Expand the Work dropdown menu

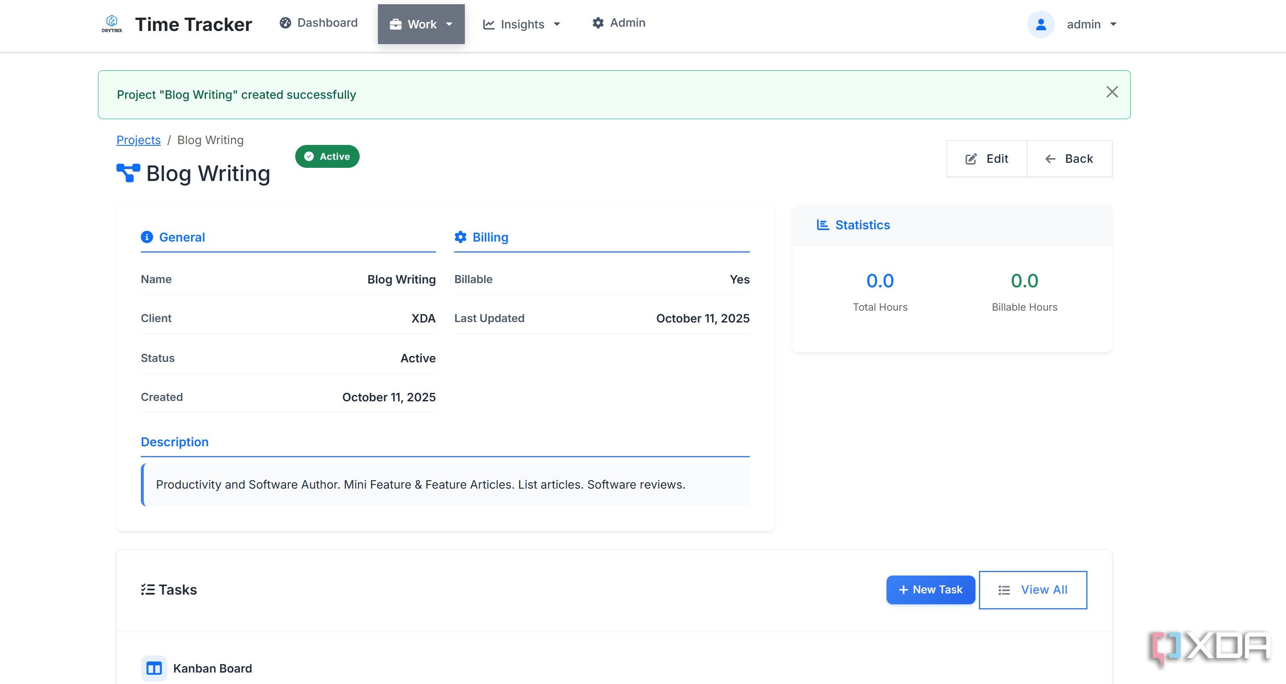pos(421,24)
